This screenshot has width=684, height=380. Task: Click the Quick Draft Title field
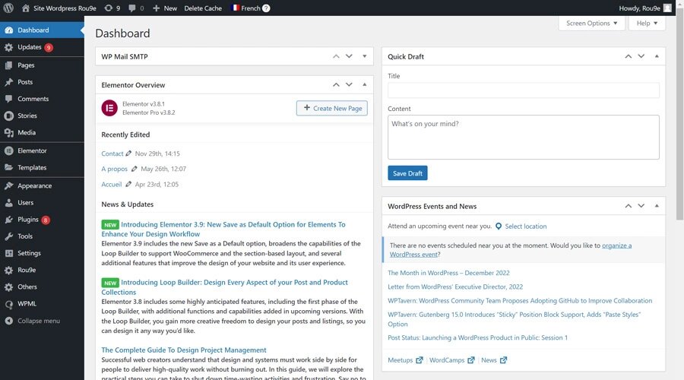[x=524, y=90]
